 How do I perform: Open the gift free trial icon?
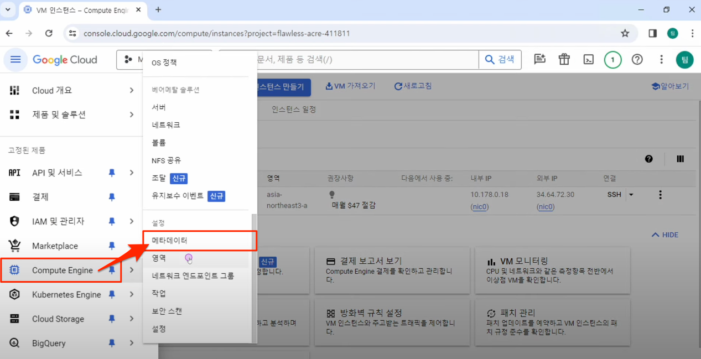pos(564,60)
